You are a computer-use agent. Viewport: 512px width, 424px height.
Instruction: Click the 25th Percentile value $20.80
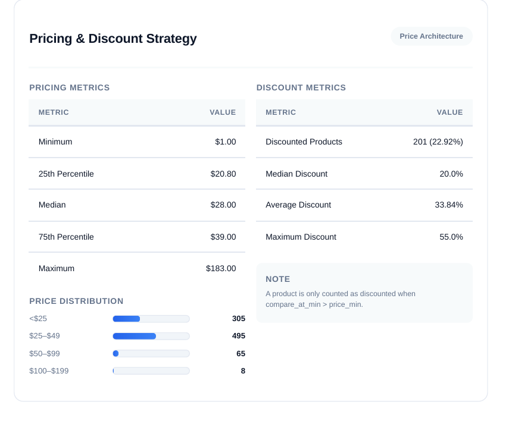(x=223, y=174)
